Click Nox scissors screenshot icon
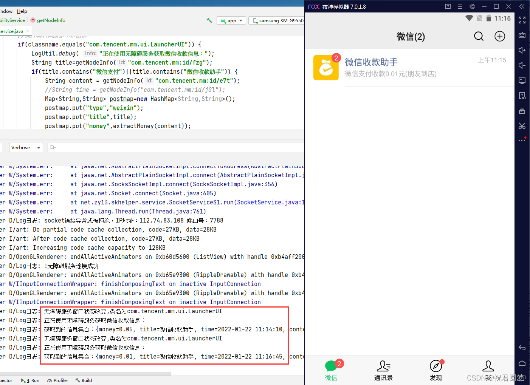 tap(522, 126)
